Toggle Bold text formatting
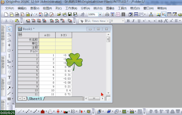This screenshot has height=115, width=182. point(128,21)
